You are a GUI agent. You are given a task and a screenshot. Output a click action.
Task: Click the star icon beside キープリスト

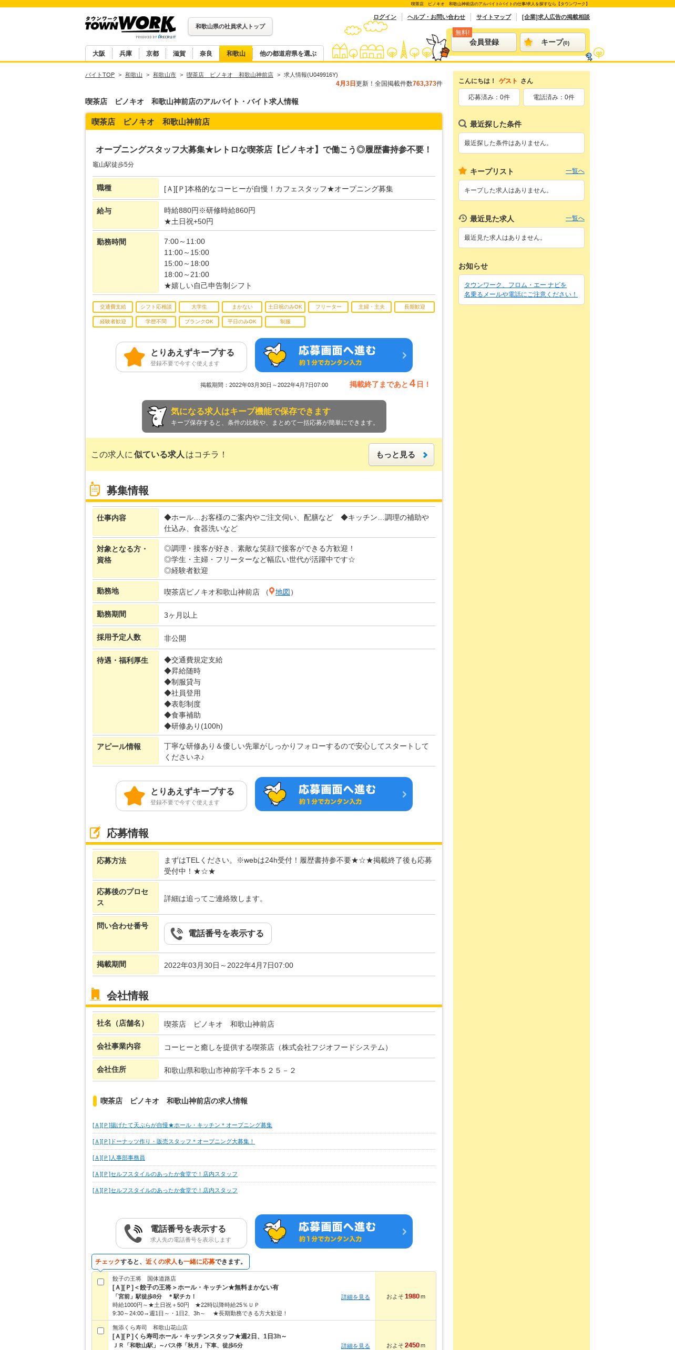pos(463,171)
